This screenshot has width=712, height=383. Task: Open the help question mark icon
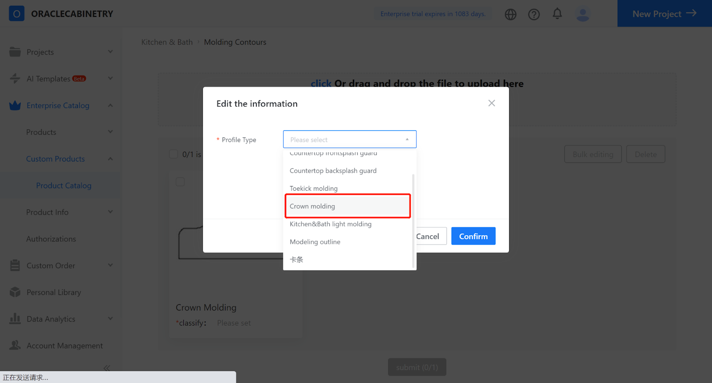click(x=534, y=14)
